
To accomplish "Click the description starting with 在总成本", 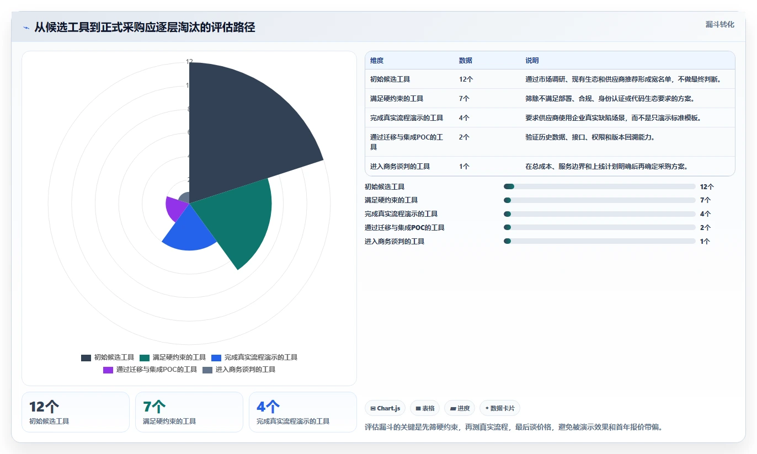I will pyautogui.click(x=606, y=167).
